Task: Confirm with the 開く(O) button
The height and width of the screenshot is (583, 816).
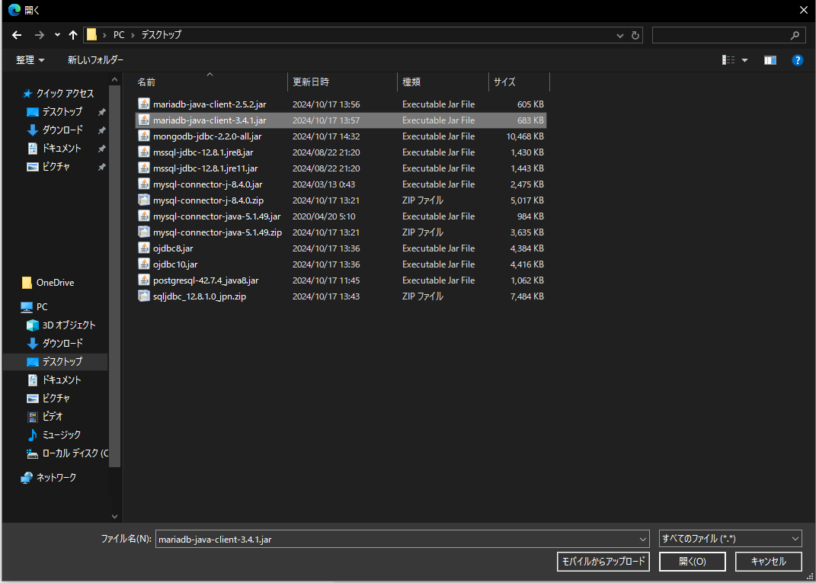Action: pyautogui.click(x=692, y=562)
